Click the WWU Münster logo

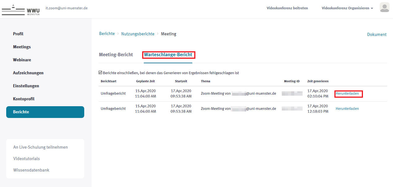coord(21,10)
